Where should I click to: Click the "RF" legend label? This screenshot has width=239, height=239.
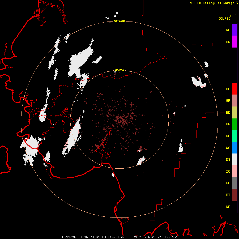[228, 30]
